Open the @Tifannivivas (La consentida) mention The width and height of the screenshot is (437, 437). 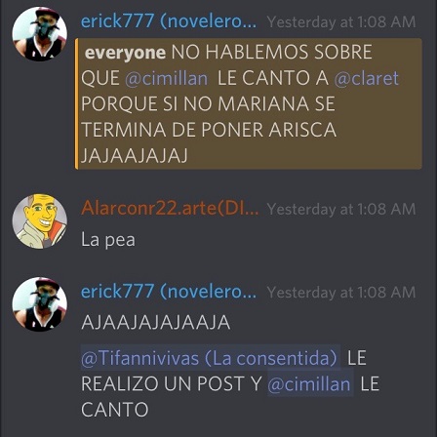211,358
